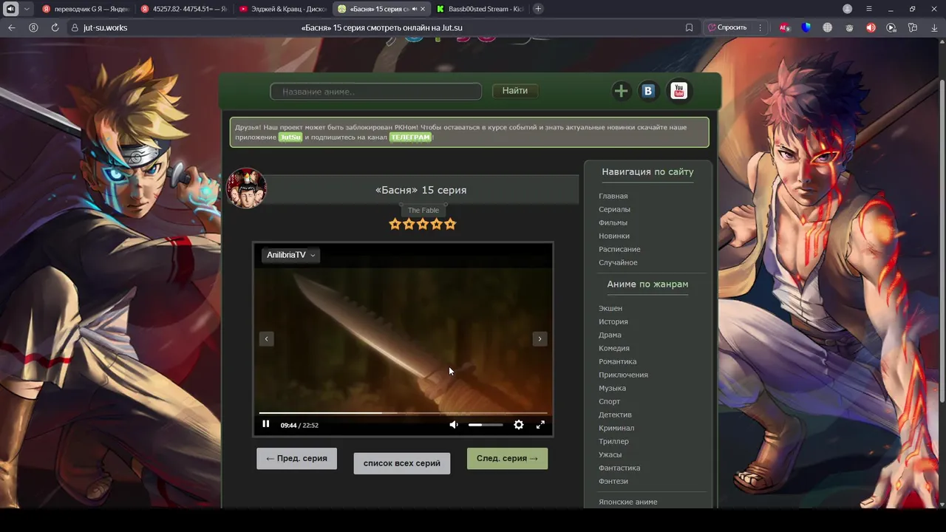Select the История genre
This screenshot has height=532, width=946.
click(x=613, y=321)
